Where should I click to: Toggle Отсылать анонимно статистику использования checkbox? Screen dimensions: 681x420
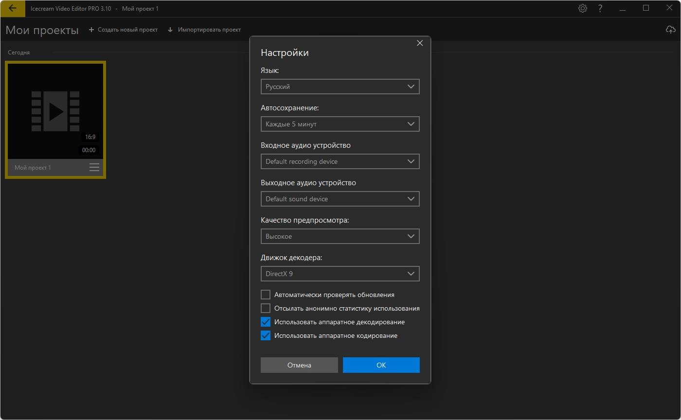coord(266,308)
